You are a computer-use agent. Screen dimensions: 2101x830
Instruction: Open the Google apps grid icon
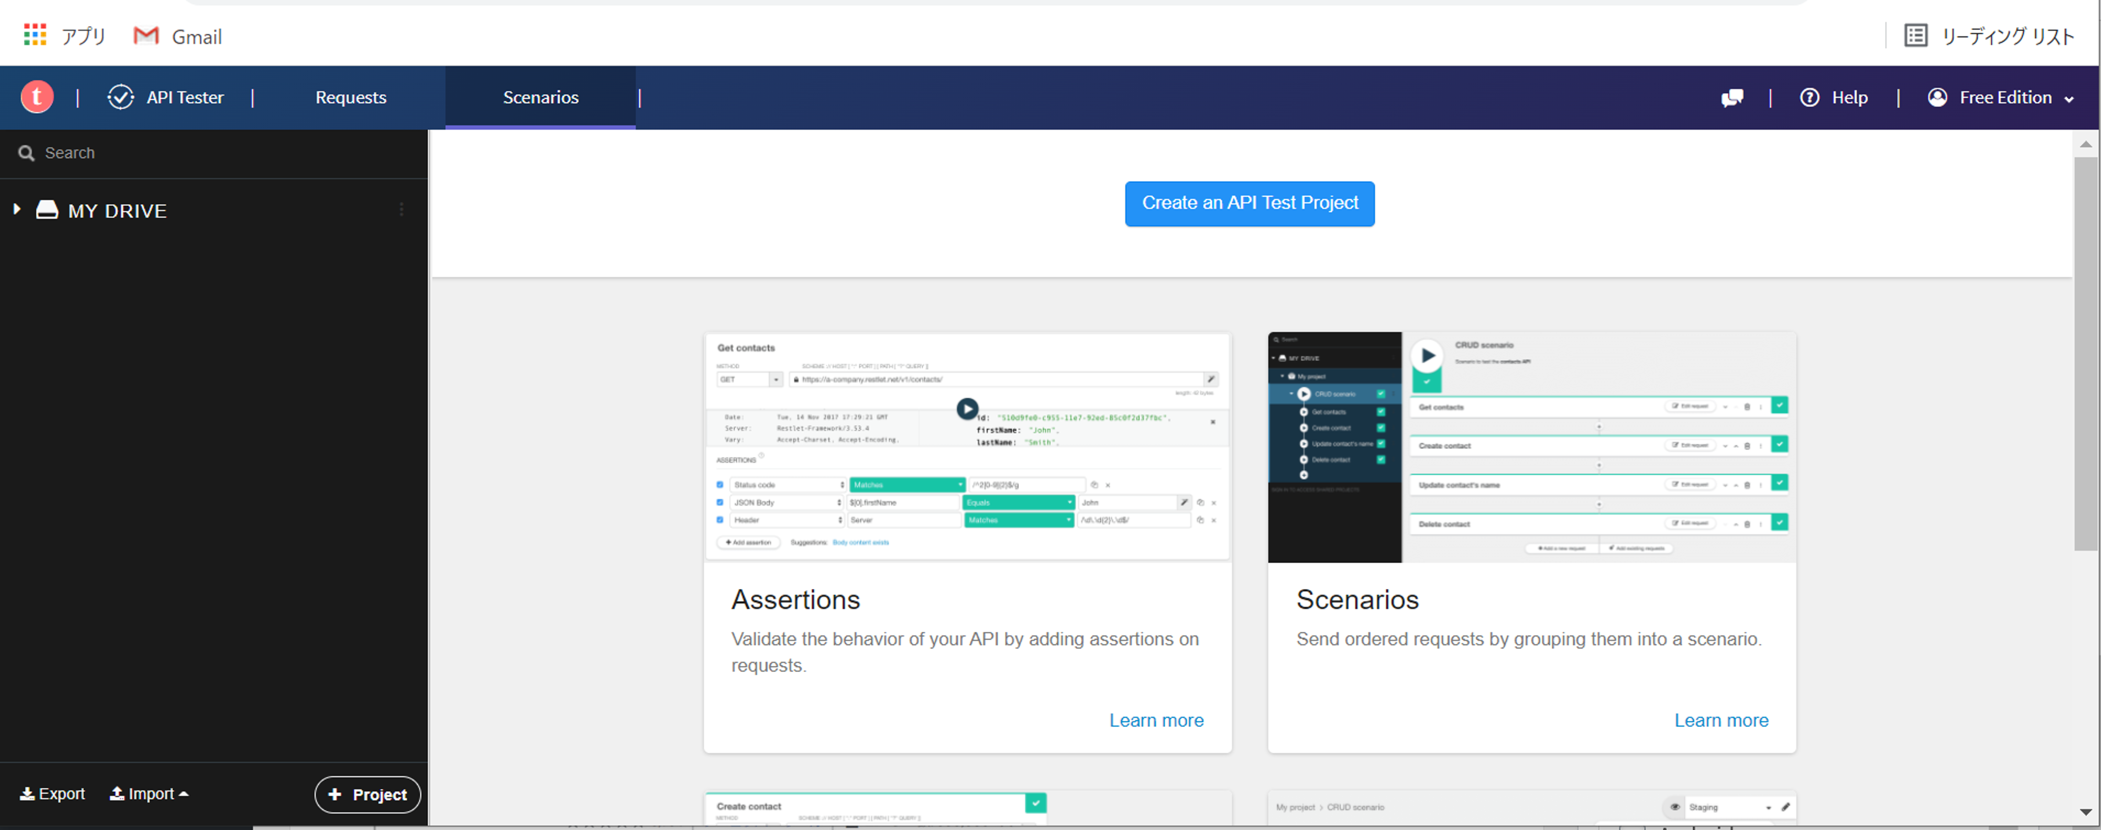click(34, 35)
